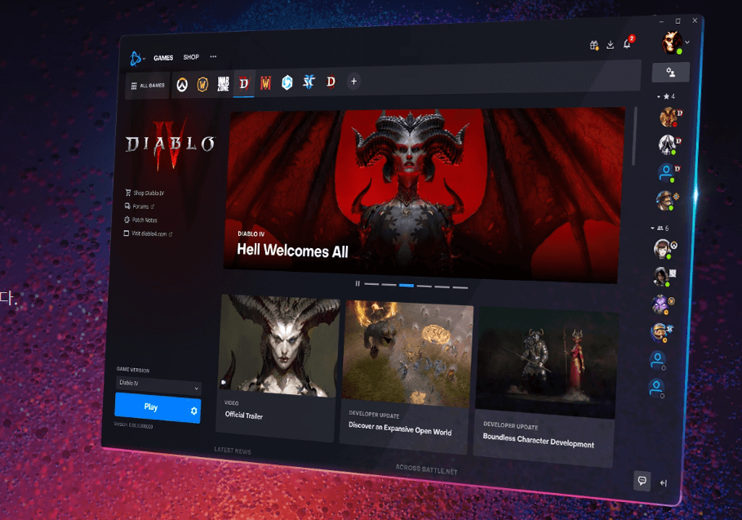Add a game with the plus button

click(x=353, y=82)
